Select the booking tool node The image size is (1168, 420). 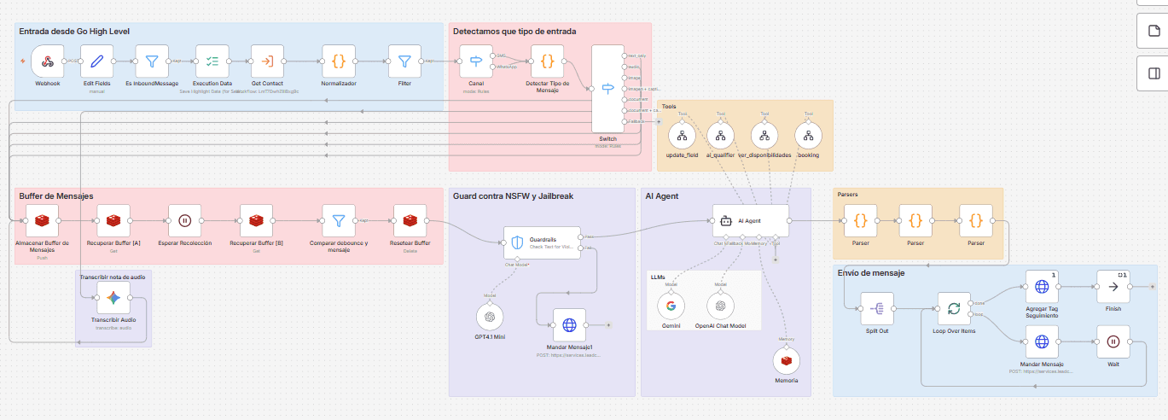(x=808, y=134)
